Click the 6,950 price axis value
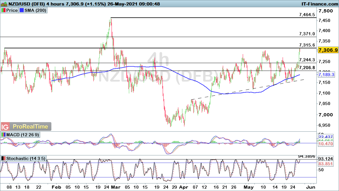 pyautogui.click(x=325, y=125)
